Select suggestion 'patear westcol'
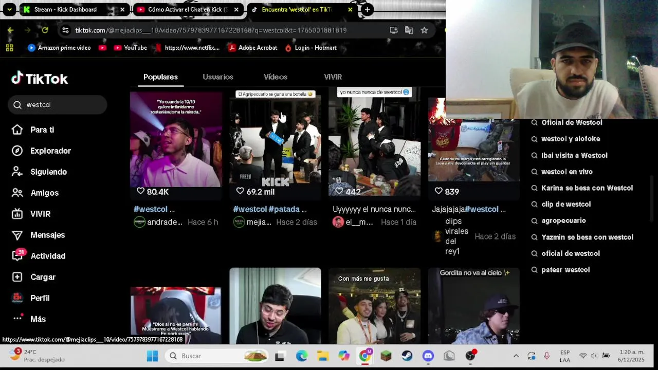This screenshot has height=370, width=658. [x=565, y=270]
